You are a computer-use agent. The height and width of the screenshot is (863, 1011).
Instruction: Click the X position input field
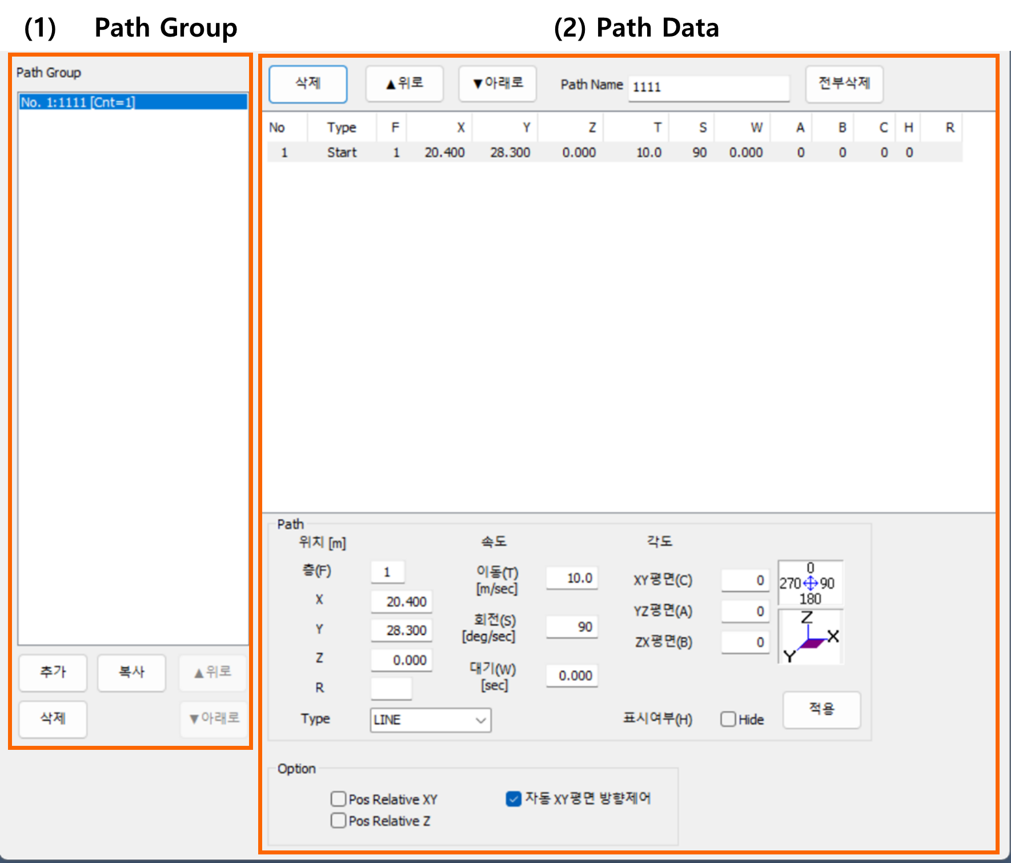click(402, 601)
